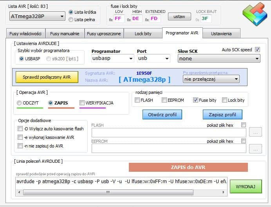Select the Programator AVR tab
Image resolution: width=271 pixels, height=207 pixels.
182,33
